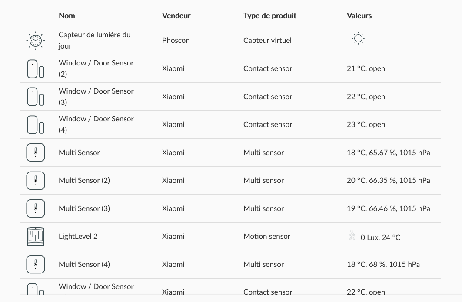462x302 pixels.
Task: Click the Valeurs column header
Action: 359,16
